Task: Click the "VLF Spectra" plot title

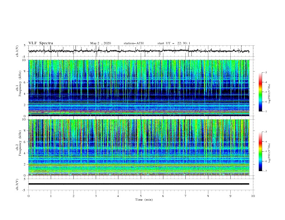Action: click(x=41, y=43)
